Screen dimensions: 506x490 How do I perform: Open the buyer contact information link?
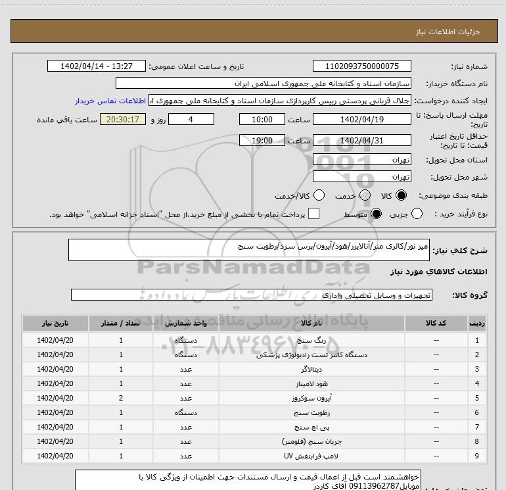[x=110, y=101]
